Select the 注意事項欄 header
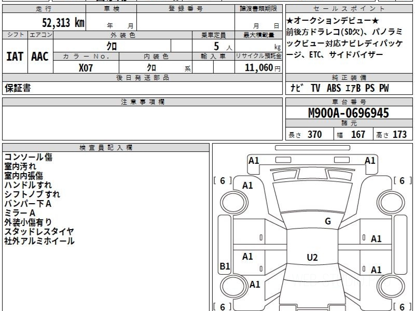Image resolution: width=415 pixels, height=311 pixels. 142,102
